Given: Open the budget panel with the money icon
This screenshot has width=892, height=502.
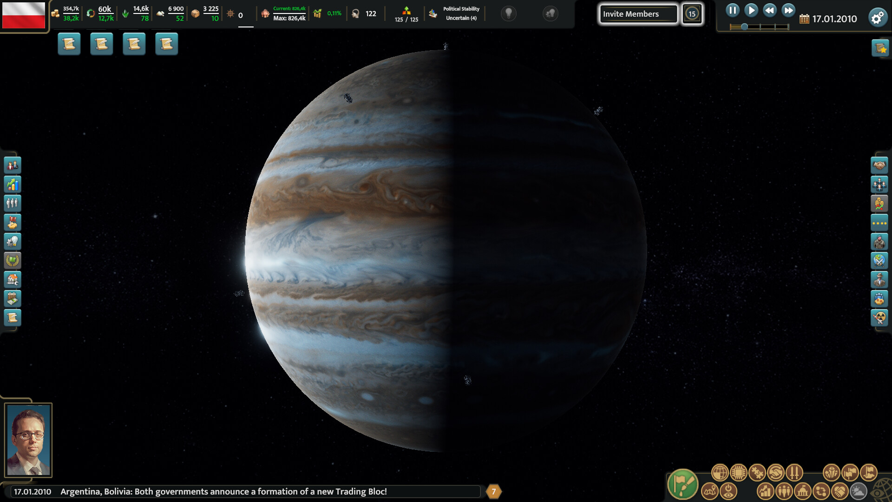Looking at the screenshot, I should (13, 298).
